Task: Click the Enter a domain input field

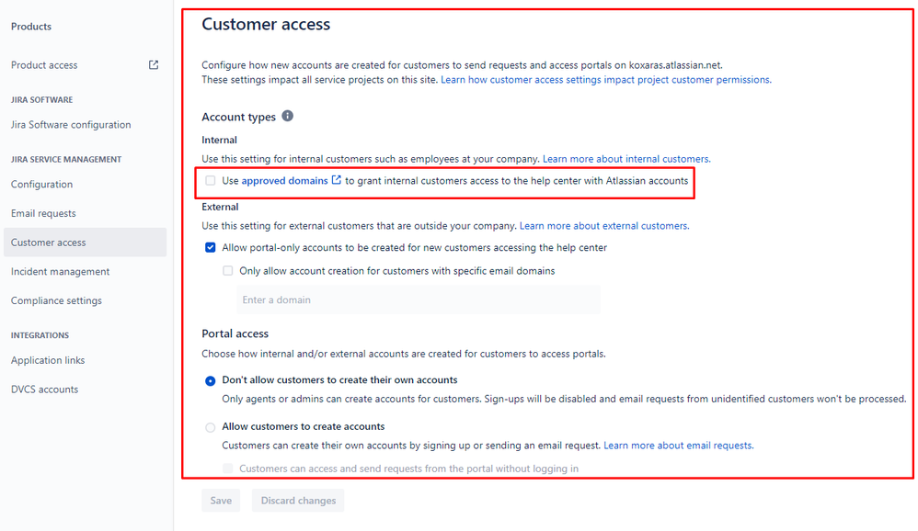Action: coord(419,299)
